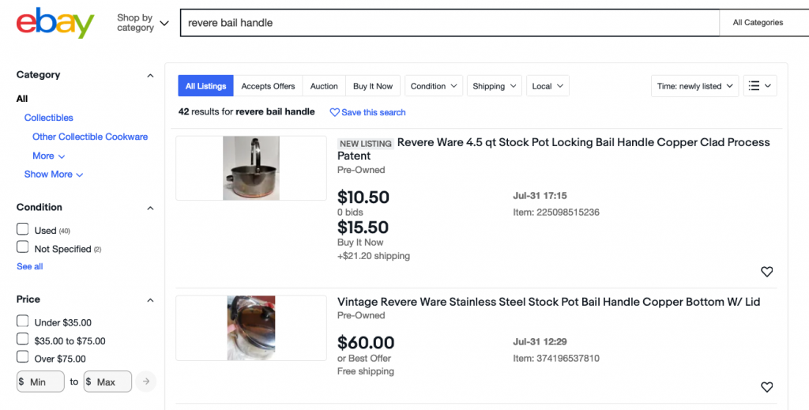The height and width of the screenshot is (410, 809).
Task: Expand More under Other Collectible Cookware
Action: [48, 156]
